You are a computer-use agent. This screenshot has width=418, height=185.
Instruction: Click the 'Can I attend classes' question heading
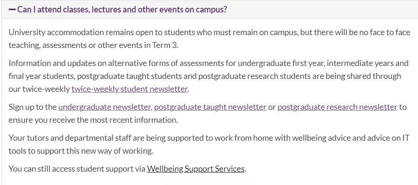pos(122,10)
